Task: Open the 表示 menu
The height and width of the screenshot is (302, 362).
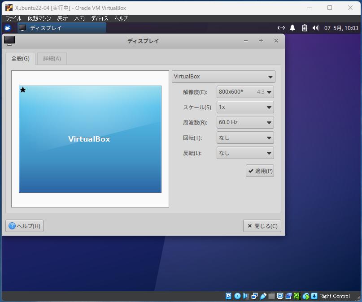Action: (62, 18)
